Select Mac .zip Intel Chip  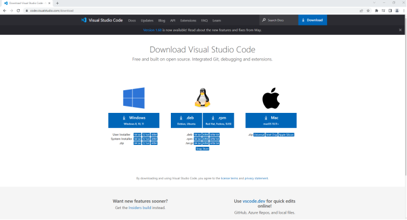[272, 135]
